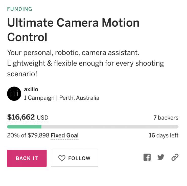Click the heart icon in the Follow button
Screen dimensions: 187x186
[62, 158]
